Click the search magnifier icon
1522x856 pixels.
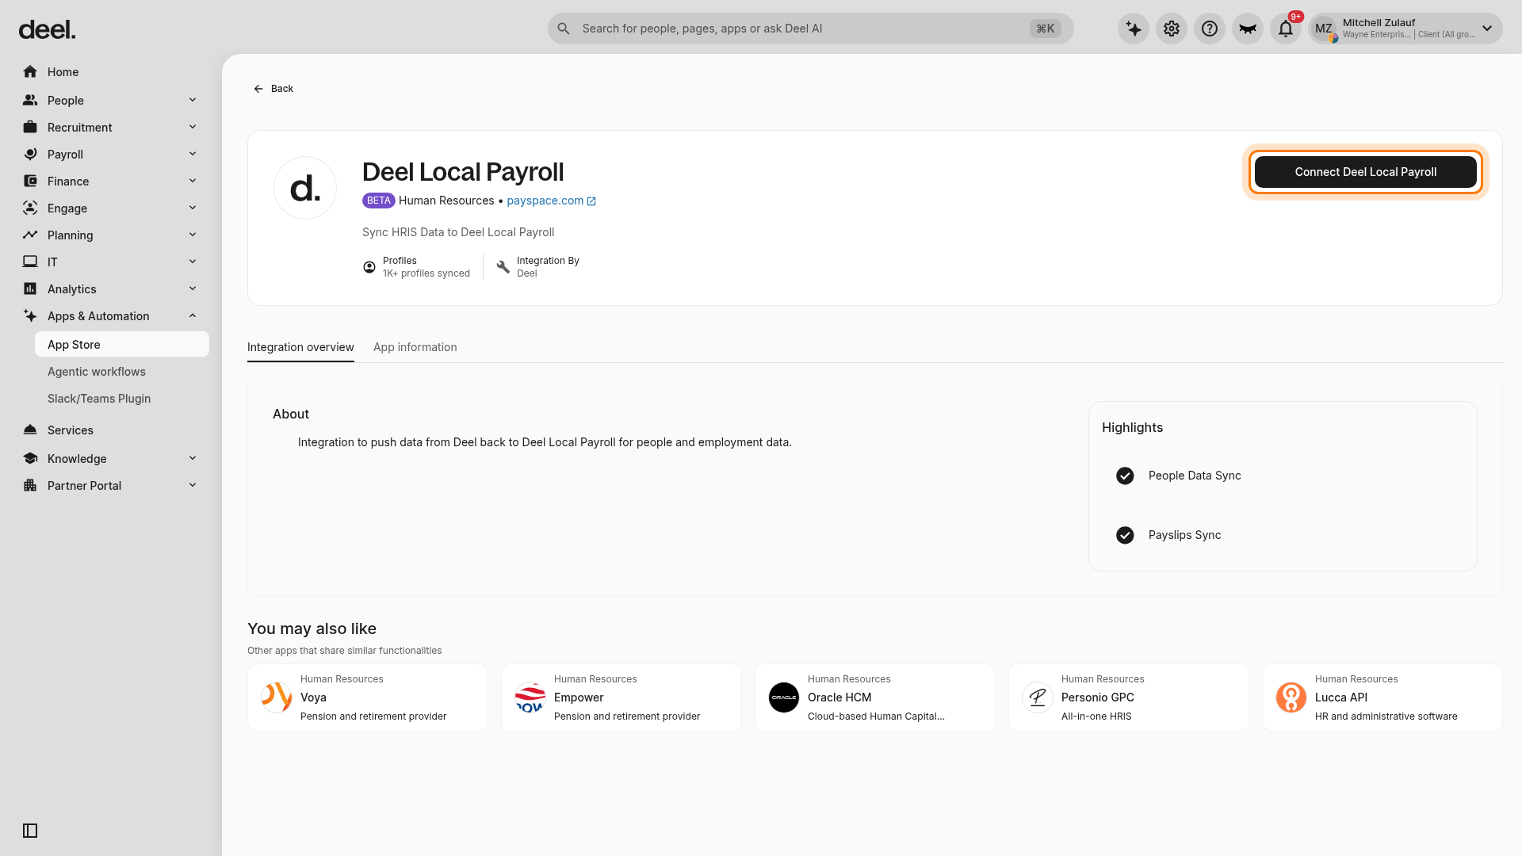[564, 29]
